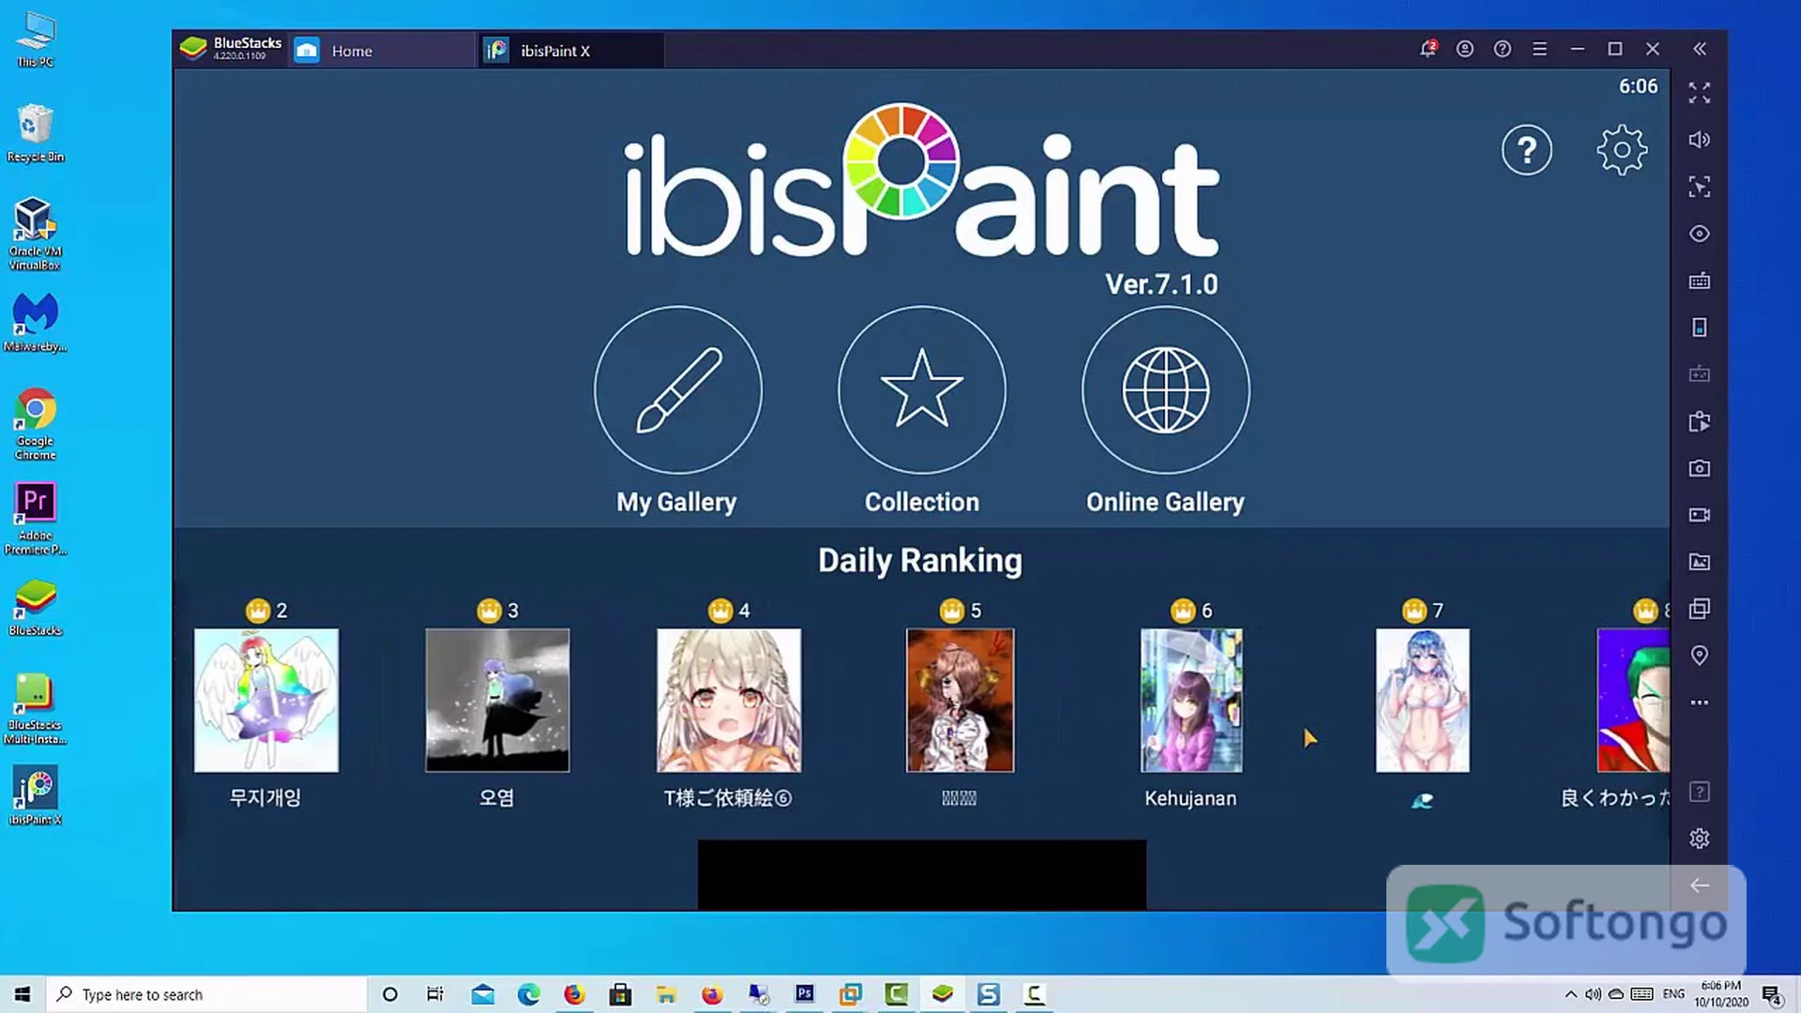Open Adobe Premiere Pro desktop shortcut

pos(35,518)
